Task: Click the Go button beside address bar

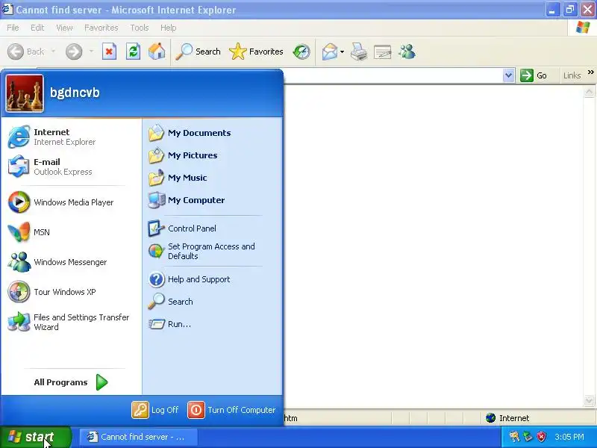Action: coord(534,75)
